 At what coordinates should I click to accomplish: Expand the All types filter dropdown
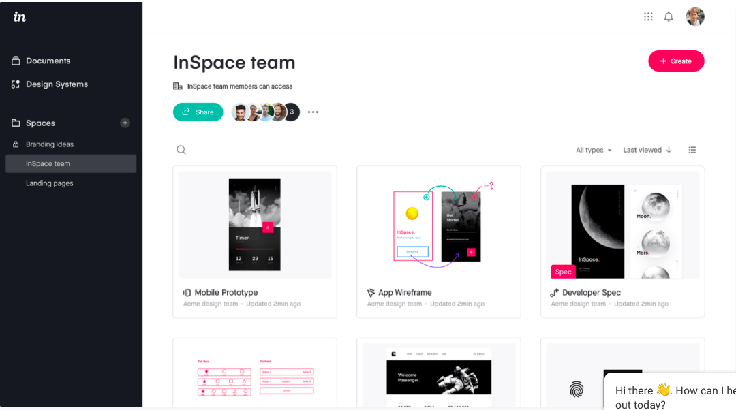(594, 150)
